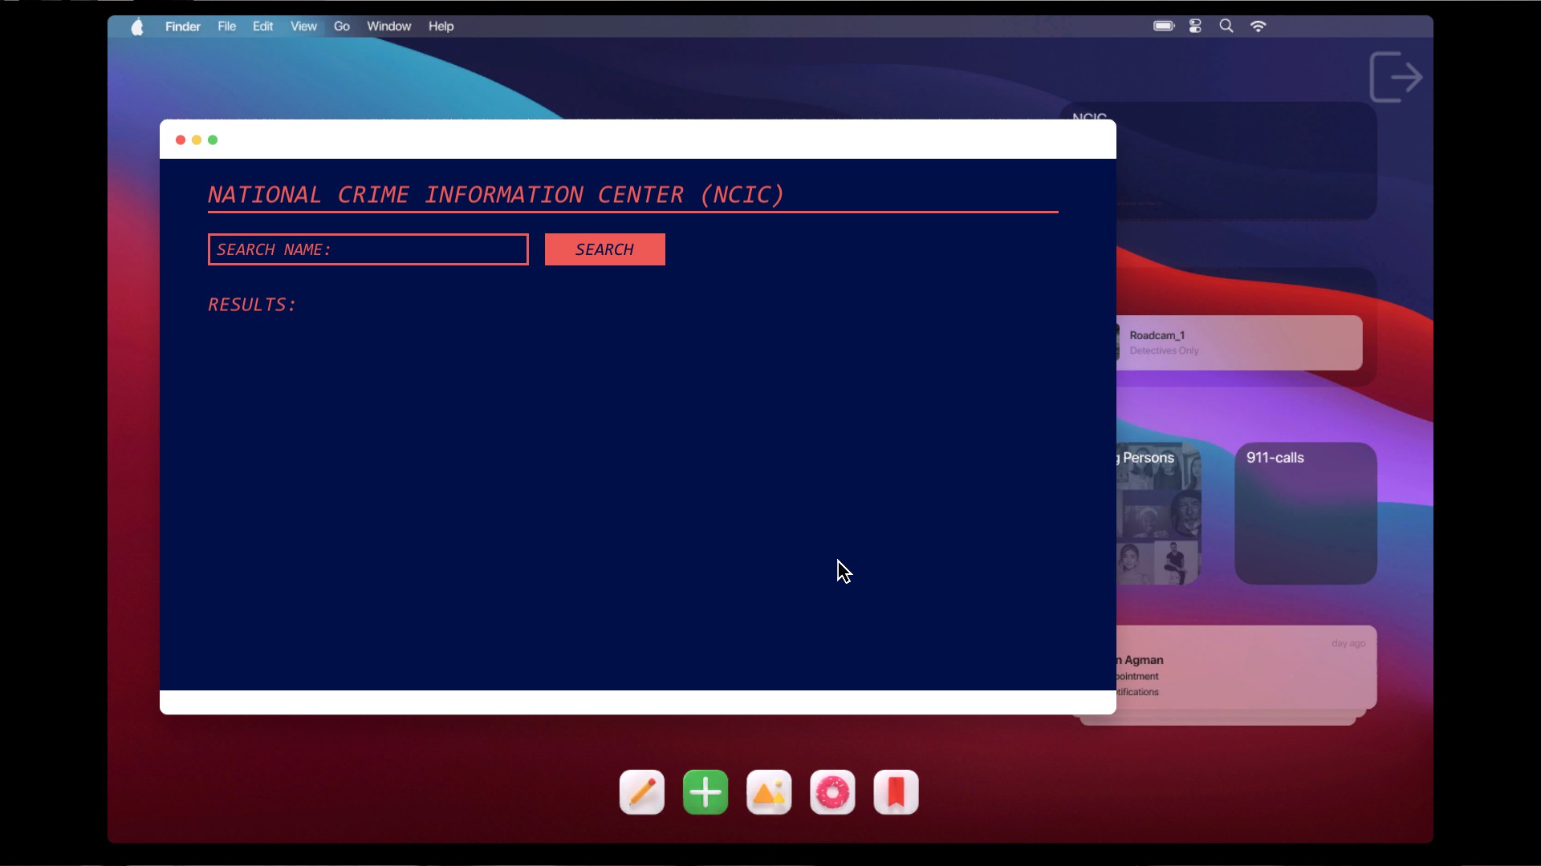Open the 911-calls widget
The width and height of the screenshot is (1541, 866).
pos(1305,513)
